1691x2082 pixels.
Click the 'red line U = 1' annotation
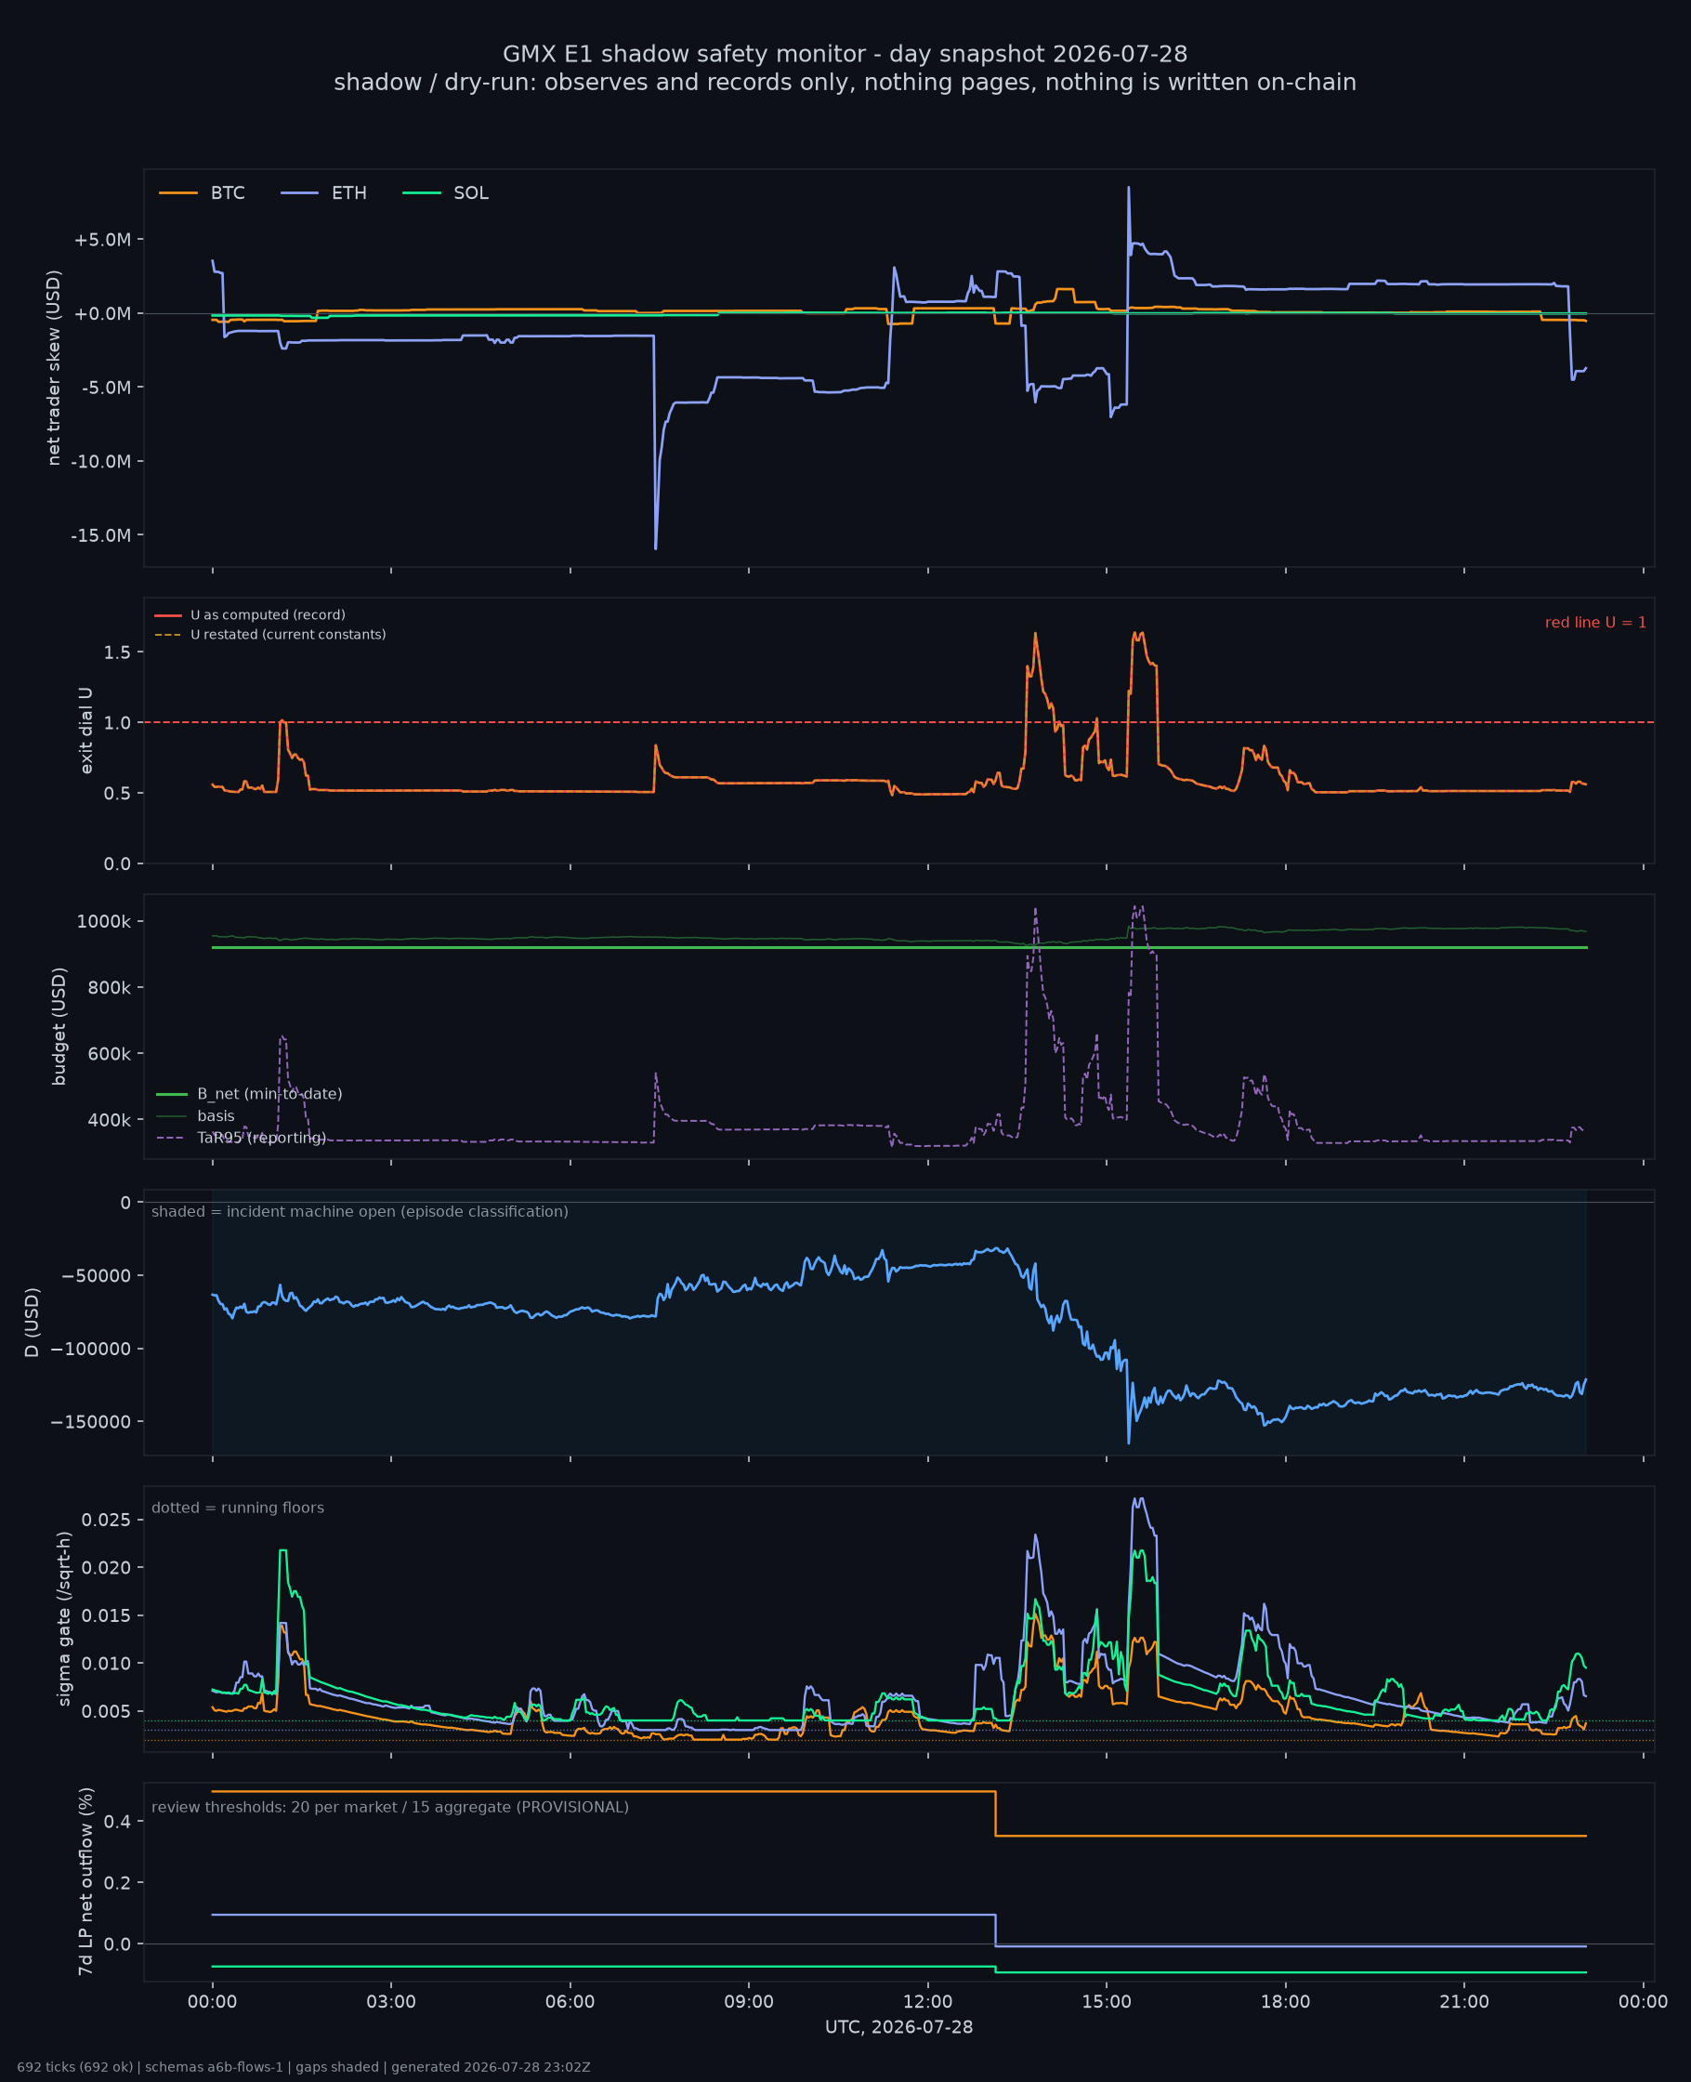coord(1595,623)
